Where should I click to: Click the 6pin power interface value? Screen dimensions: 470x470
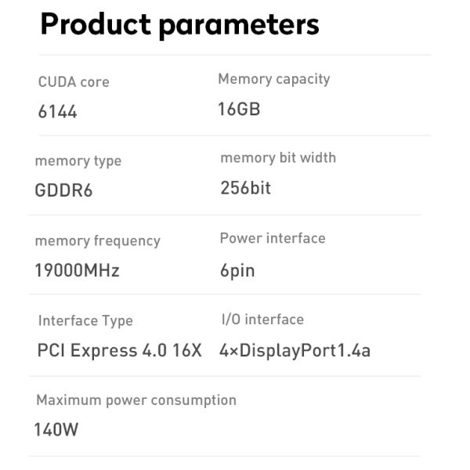(237, 271)
